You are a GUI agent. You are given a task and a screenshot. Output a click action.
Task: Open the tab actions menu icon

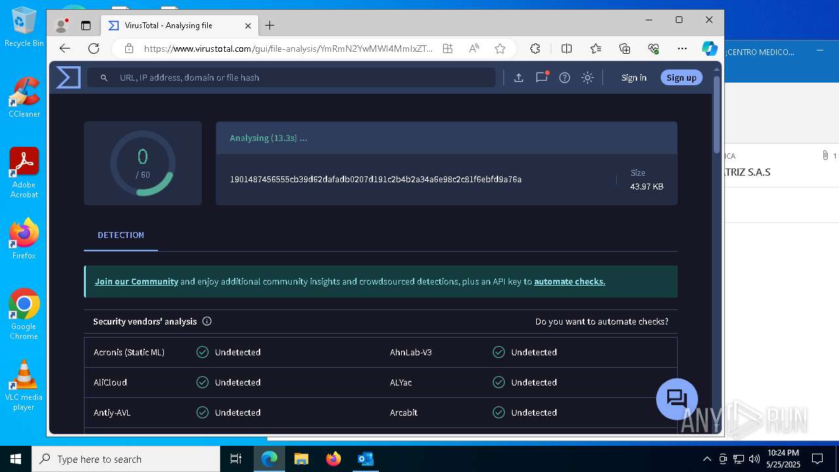(x=86, y=26)
